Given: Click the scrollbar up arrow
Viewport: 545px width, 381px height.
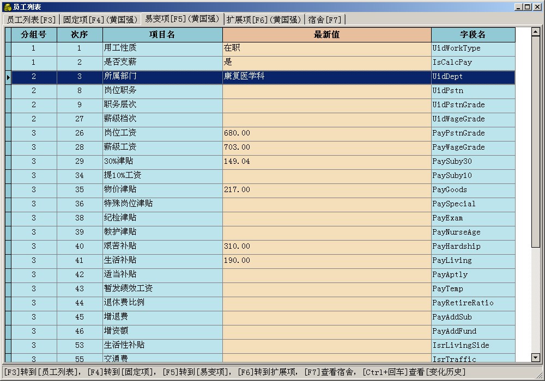Looking at the screenshot, I should click(x=535, y=32).
